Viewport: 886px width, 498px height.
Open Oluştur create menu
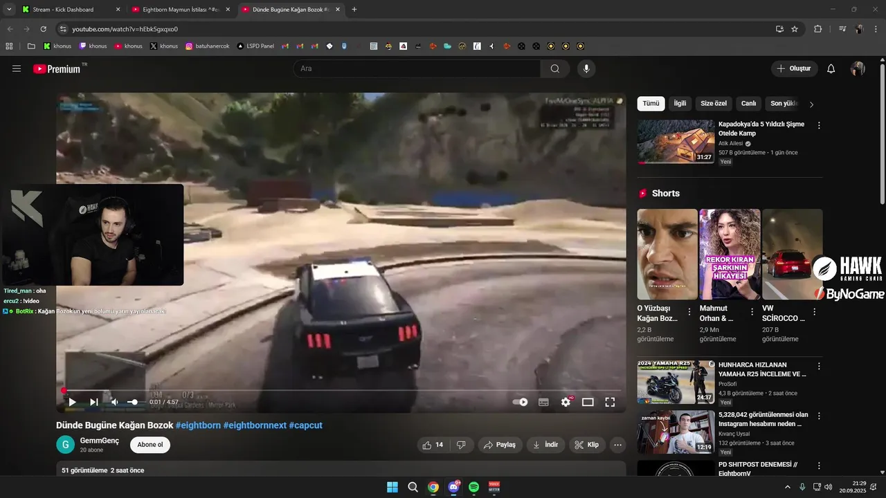click(795, 68)
